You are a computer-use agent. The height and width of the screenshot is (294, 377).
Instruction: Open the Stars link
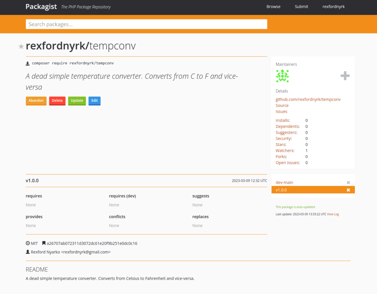pos(281,144)
